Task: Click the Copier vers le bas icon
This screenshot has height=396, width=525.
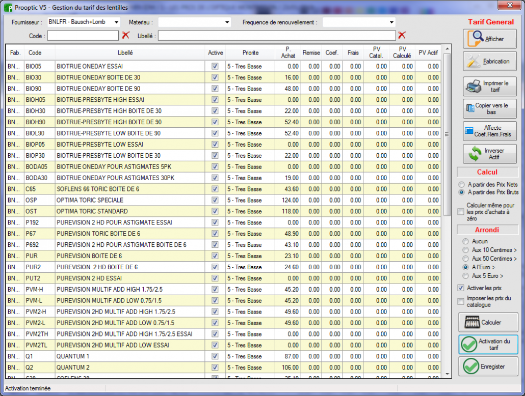Action: (470, 108)
